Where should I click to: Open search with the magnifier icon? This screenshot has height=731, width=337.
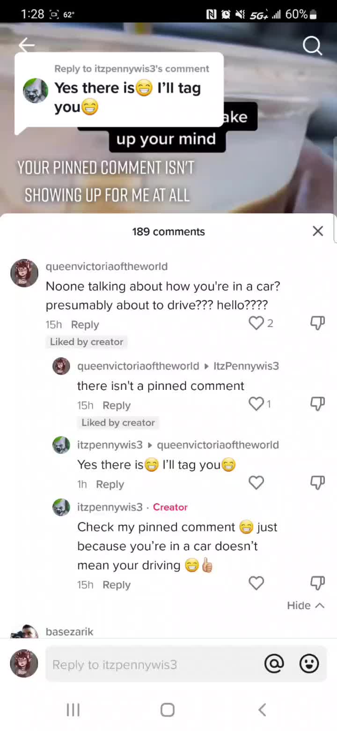pyautogui.click(x=312, y=46)
